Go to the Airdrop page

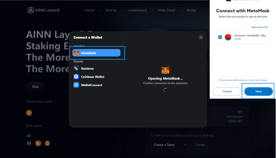click(x=111, y=10)
